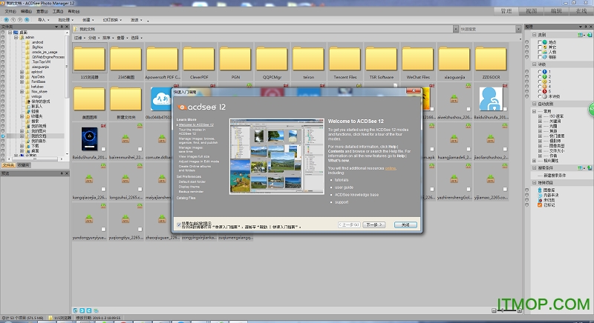This screenshot has height=323, width=594.
Task: Select the yijiamao APK file thumbnail
Action: 491,179
